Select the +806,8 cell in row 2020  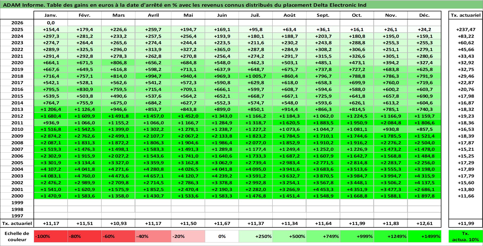click(118, 63)
